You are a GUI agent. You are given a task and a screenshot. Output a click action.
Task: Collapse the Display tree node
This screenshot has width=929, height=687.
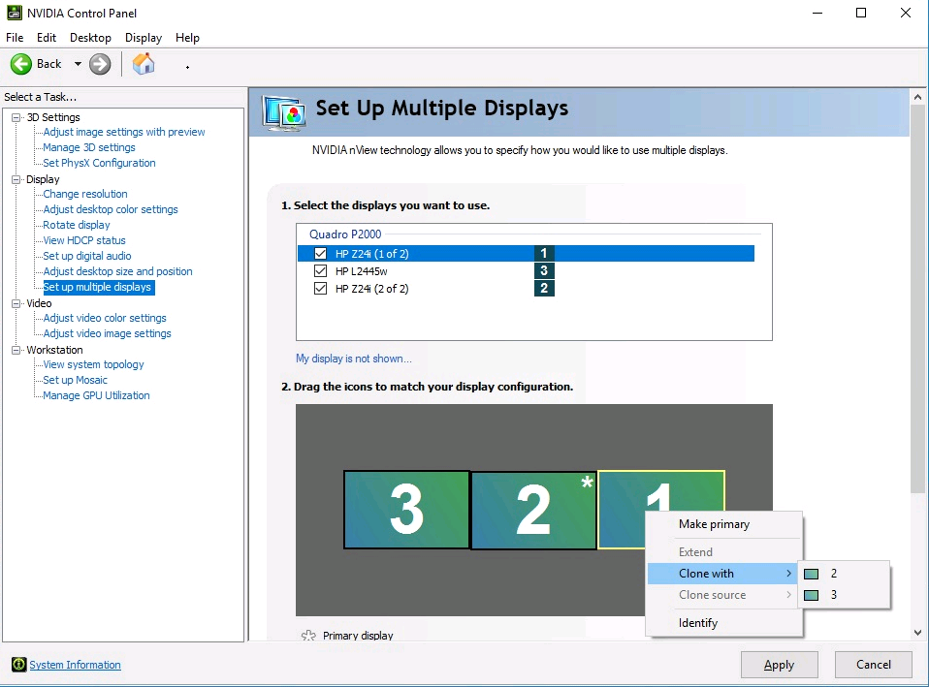[x=16, y=179]
